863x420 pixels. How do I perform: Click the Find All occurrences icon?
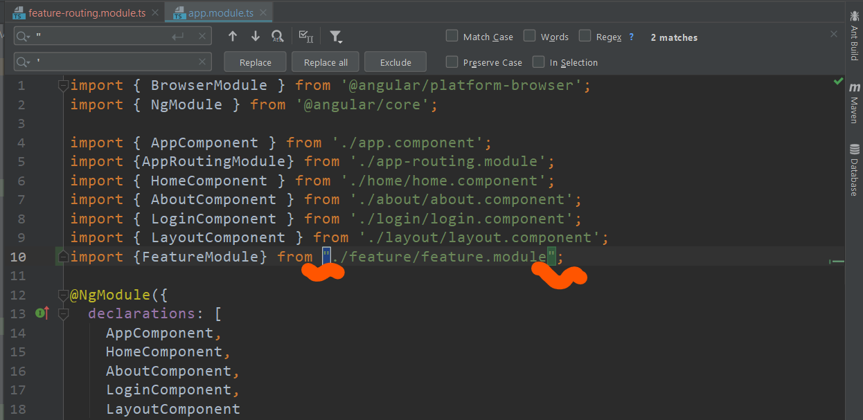coord(278,37)
